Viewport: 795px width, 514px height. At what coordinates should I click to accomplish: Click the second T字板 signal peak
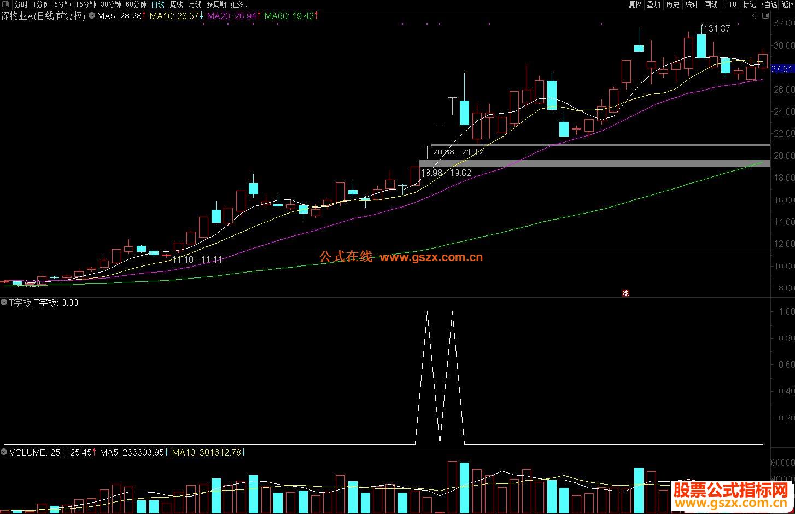pyautogui.click(x=452, y=312)
